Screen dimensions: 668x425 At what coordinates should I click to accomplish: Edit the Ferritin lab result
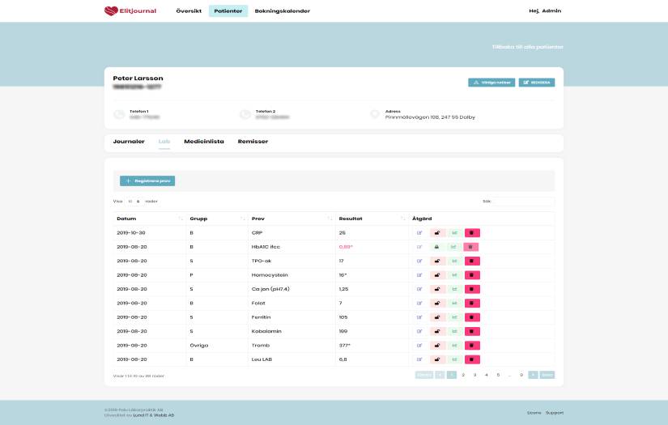click(419, 317)
